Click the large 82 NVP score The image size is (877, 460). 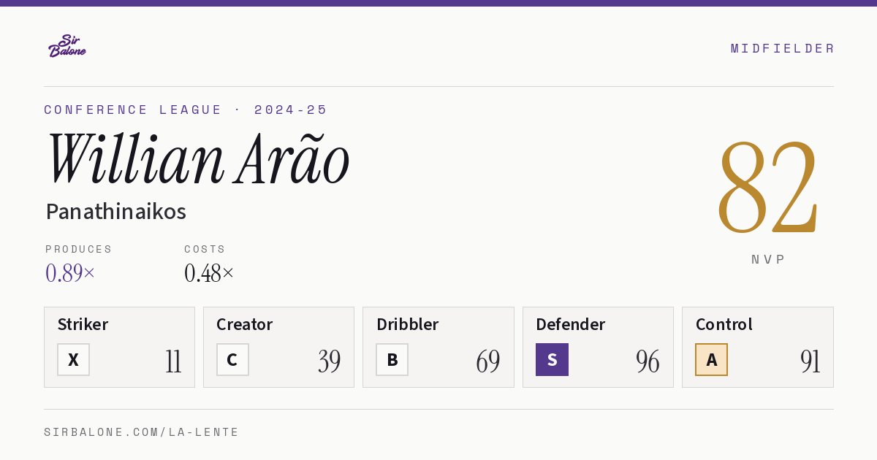coord(767,187)
